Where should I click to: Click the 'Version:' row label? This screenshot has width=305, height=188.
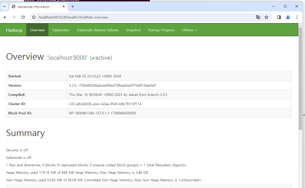[15, 85]
